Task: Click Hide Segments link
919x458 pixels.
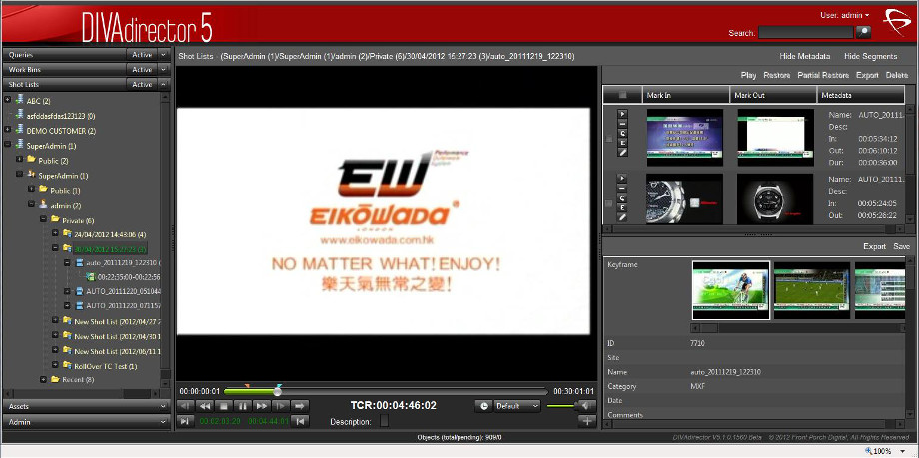Action: (870, 56)
